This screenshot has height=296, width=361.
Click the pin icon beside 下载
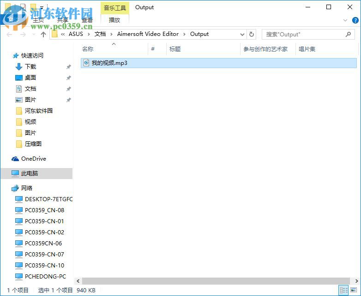pyautogui.click(x=69, y=67)
